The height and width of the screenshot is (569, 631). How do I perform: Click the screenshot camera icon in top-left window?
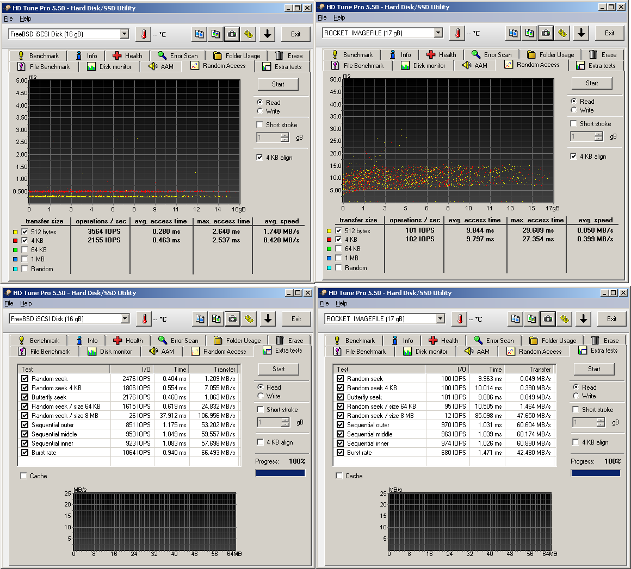(232, 34)
